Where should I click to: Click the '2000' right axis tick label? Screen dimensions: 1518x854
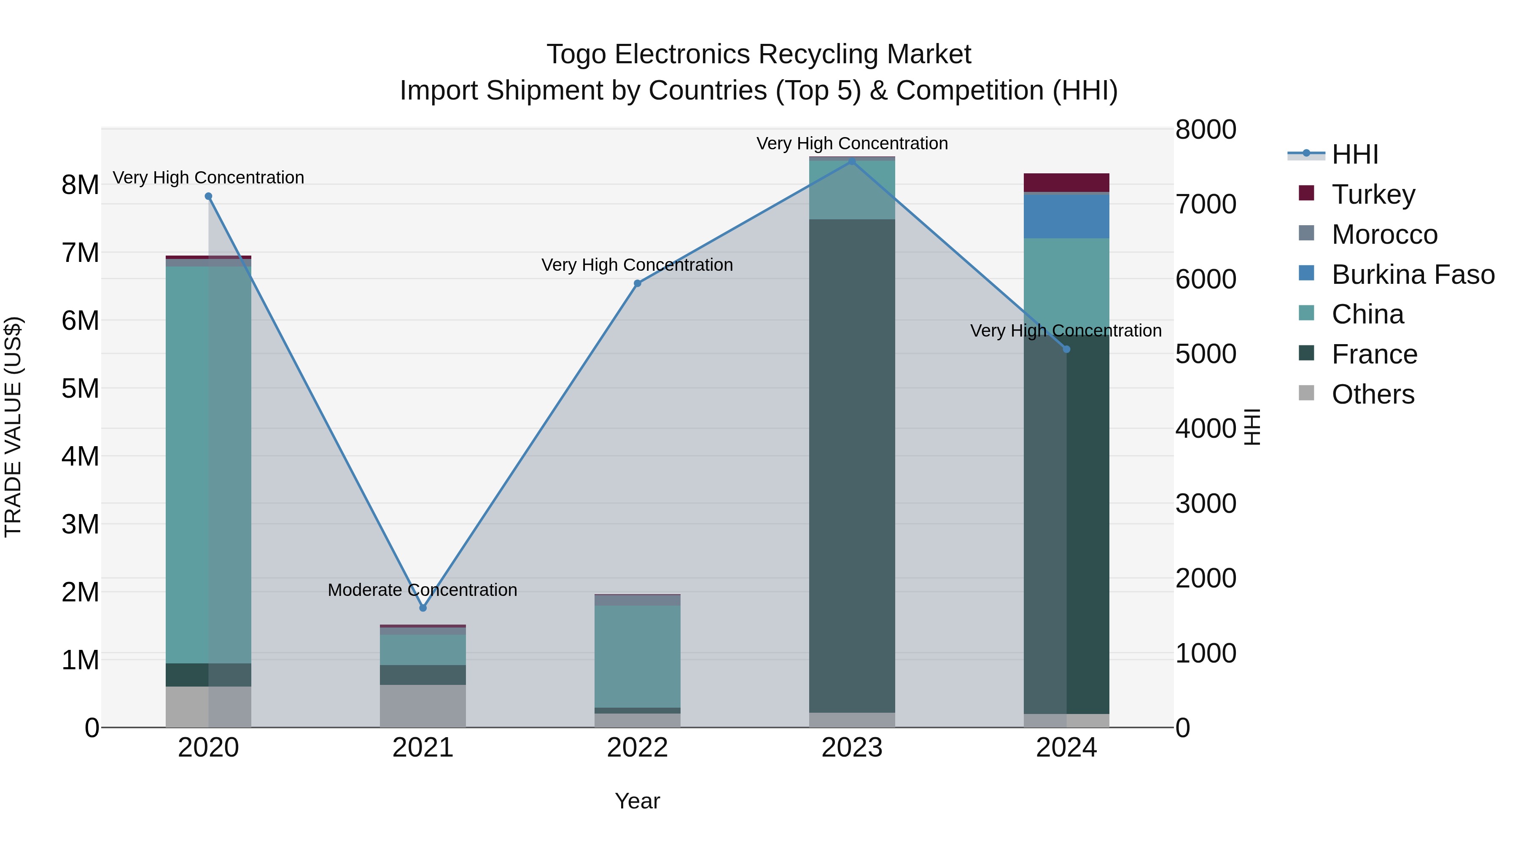(1206, 578)
